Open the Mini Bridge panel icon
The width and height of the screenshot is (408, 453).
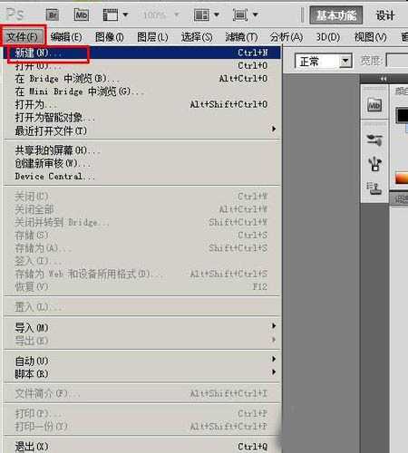click(x=374, y=106)
